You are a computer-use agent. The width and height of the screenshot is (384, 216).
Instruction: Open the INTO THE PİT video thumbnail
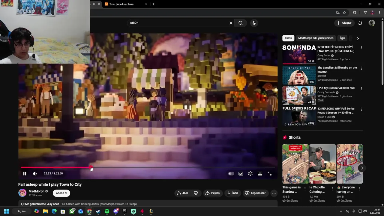(299, 55)
